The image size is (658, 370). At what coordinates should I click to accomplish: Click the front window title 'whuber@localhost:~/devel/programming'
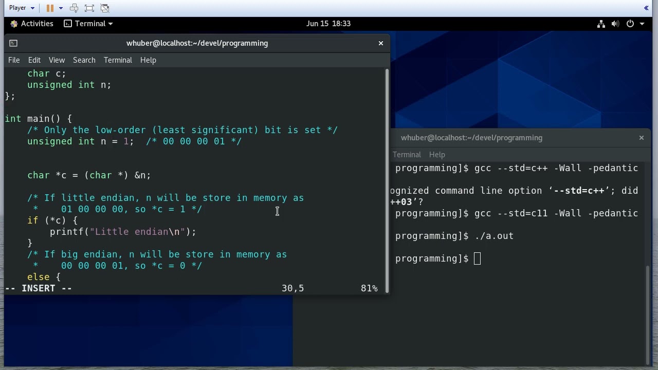(x=197, y=43)
